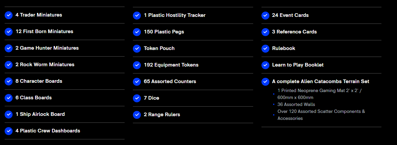This screenshot has height=145, width=397.
Task: Click the 65 Assorted Counters label
Action: click(170, 81)
